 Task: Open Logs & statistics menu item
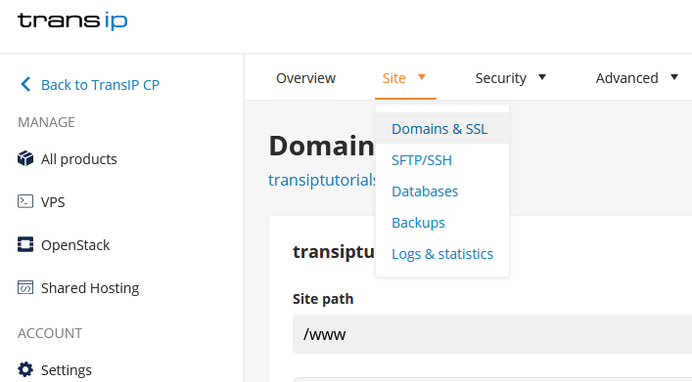[x=442, y=254]
